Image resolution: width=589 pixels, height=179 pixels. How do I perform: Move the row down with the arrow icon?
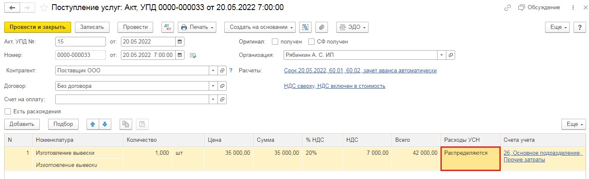pyautogui.click(x=105, y=124)
